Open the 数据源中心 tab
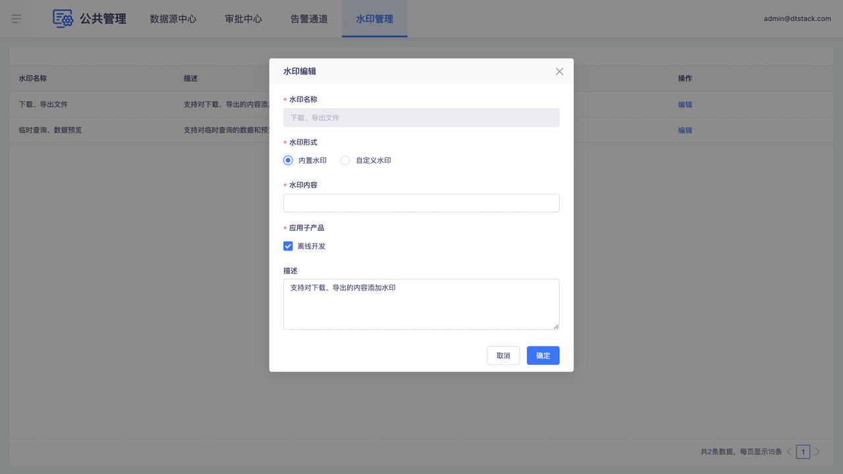 click(173, 19)
